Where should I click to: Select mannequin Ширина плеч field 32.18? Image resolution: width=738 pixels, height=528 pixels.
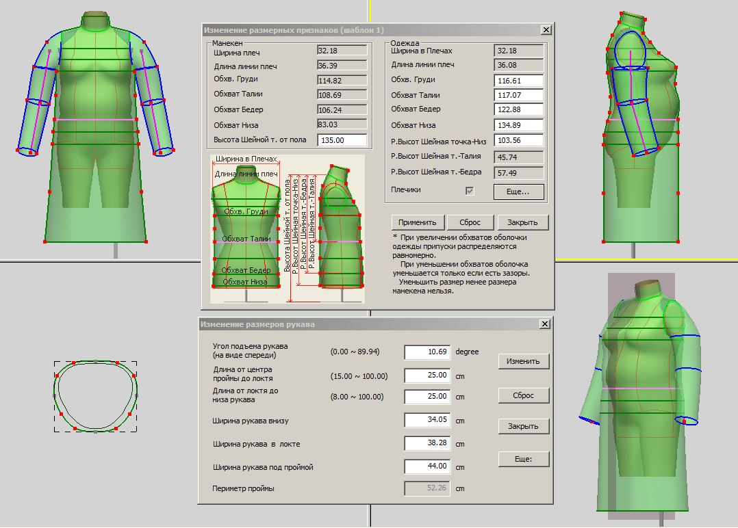[342, 51]
